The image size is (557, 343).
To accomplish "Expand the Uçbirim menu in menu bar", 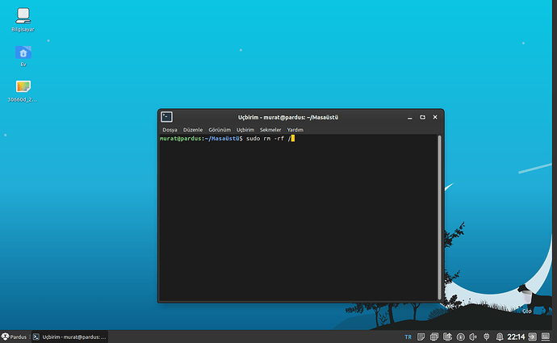I will click(x=245, y=130).
